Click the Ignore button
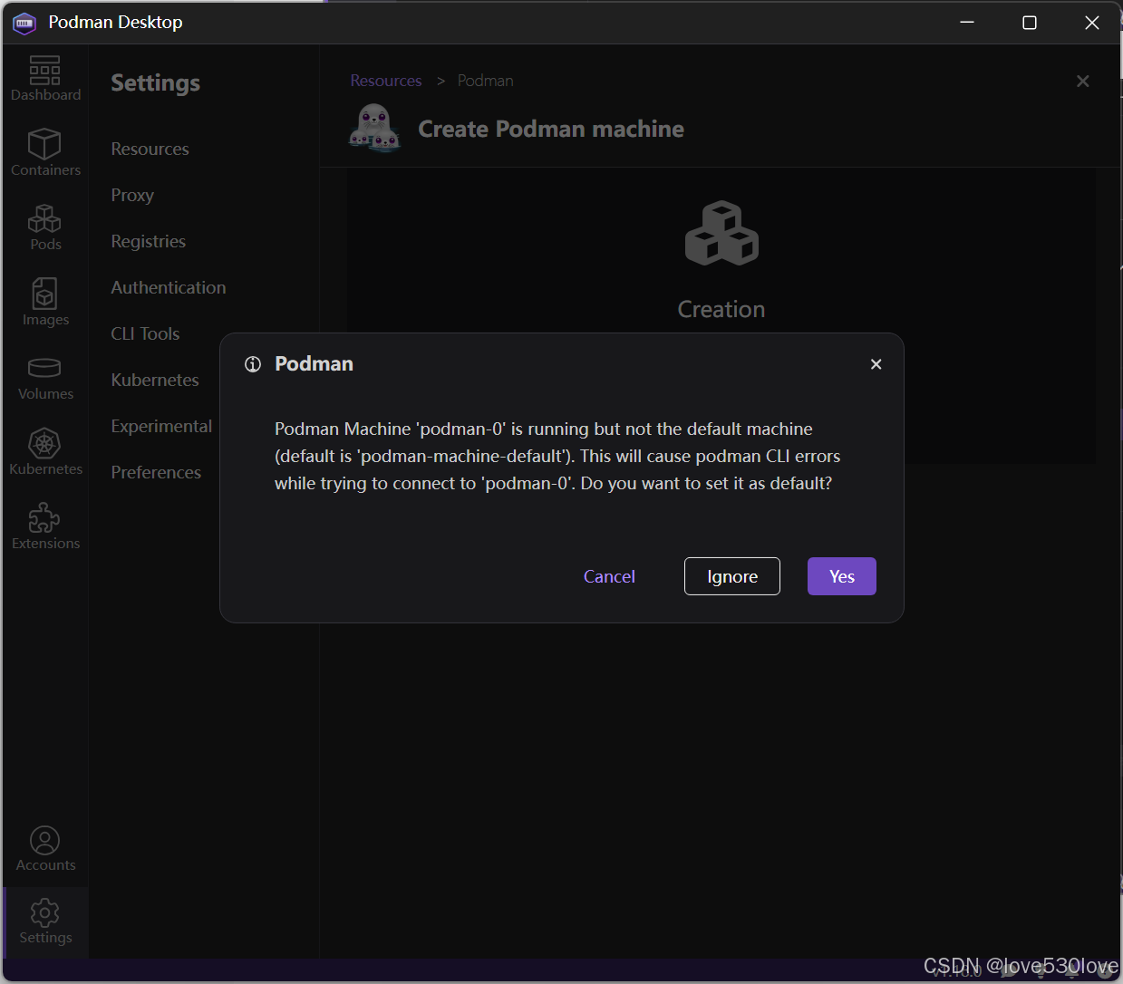 [x=731, y=576]
